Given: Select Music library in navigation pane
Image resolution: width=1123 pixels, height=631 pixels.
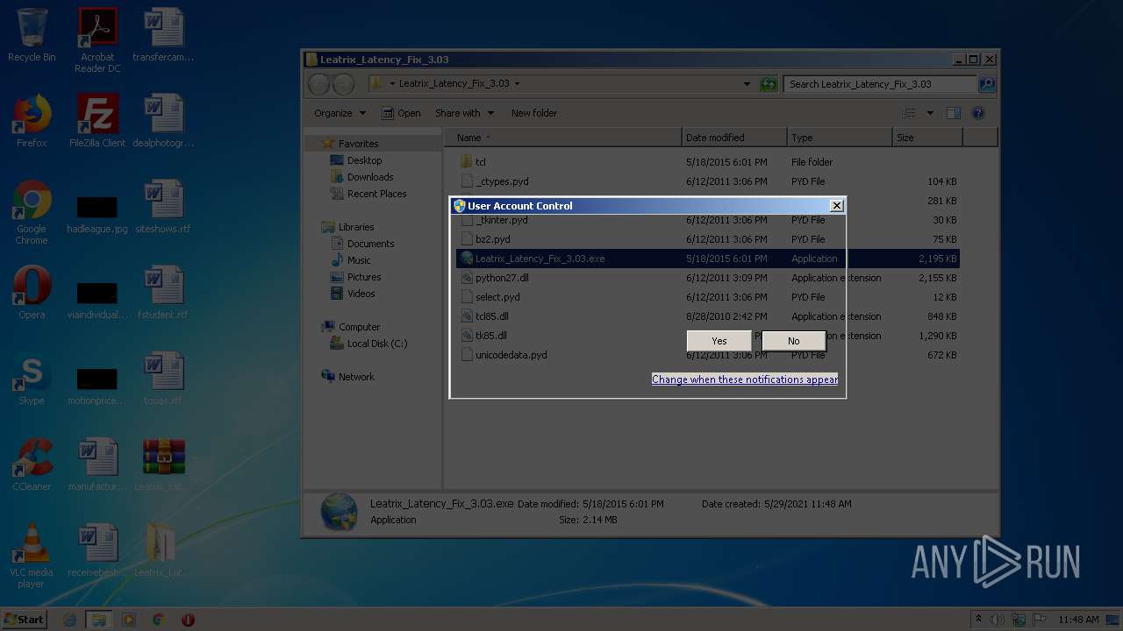Looking at the screenshot, I should point(359,260).
